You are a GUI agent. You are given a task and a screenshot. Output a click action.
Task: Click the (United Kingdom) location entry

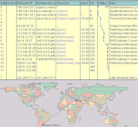(x=68, y=19)
